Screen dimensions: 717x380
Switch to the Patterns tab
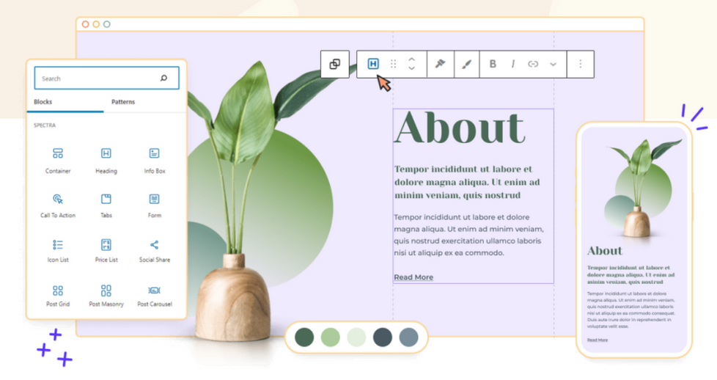coord(123,102)
